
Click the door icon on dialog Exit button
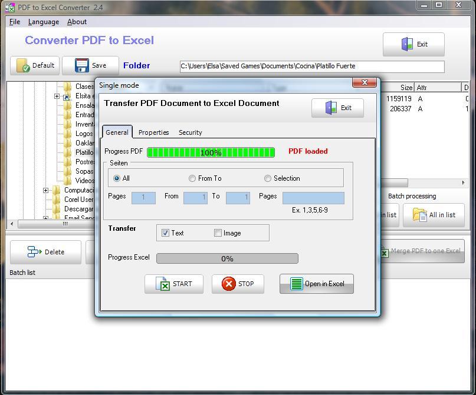click(x=331, y=108)
